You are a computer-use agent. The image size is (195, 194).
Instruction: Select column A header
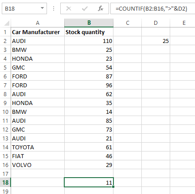click(38, 23)
